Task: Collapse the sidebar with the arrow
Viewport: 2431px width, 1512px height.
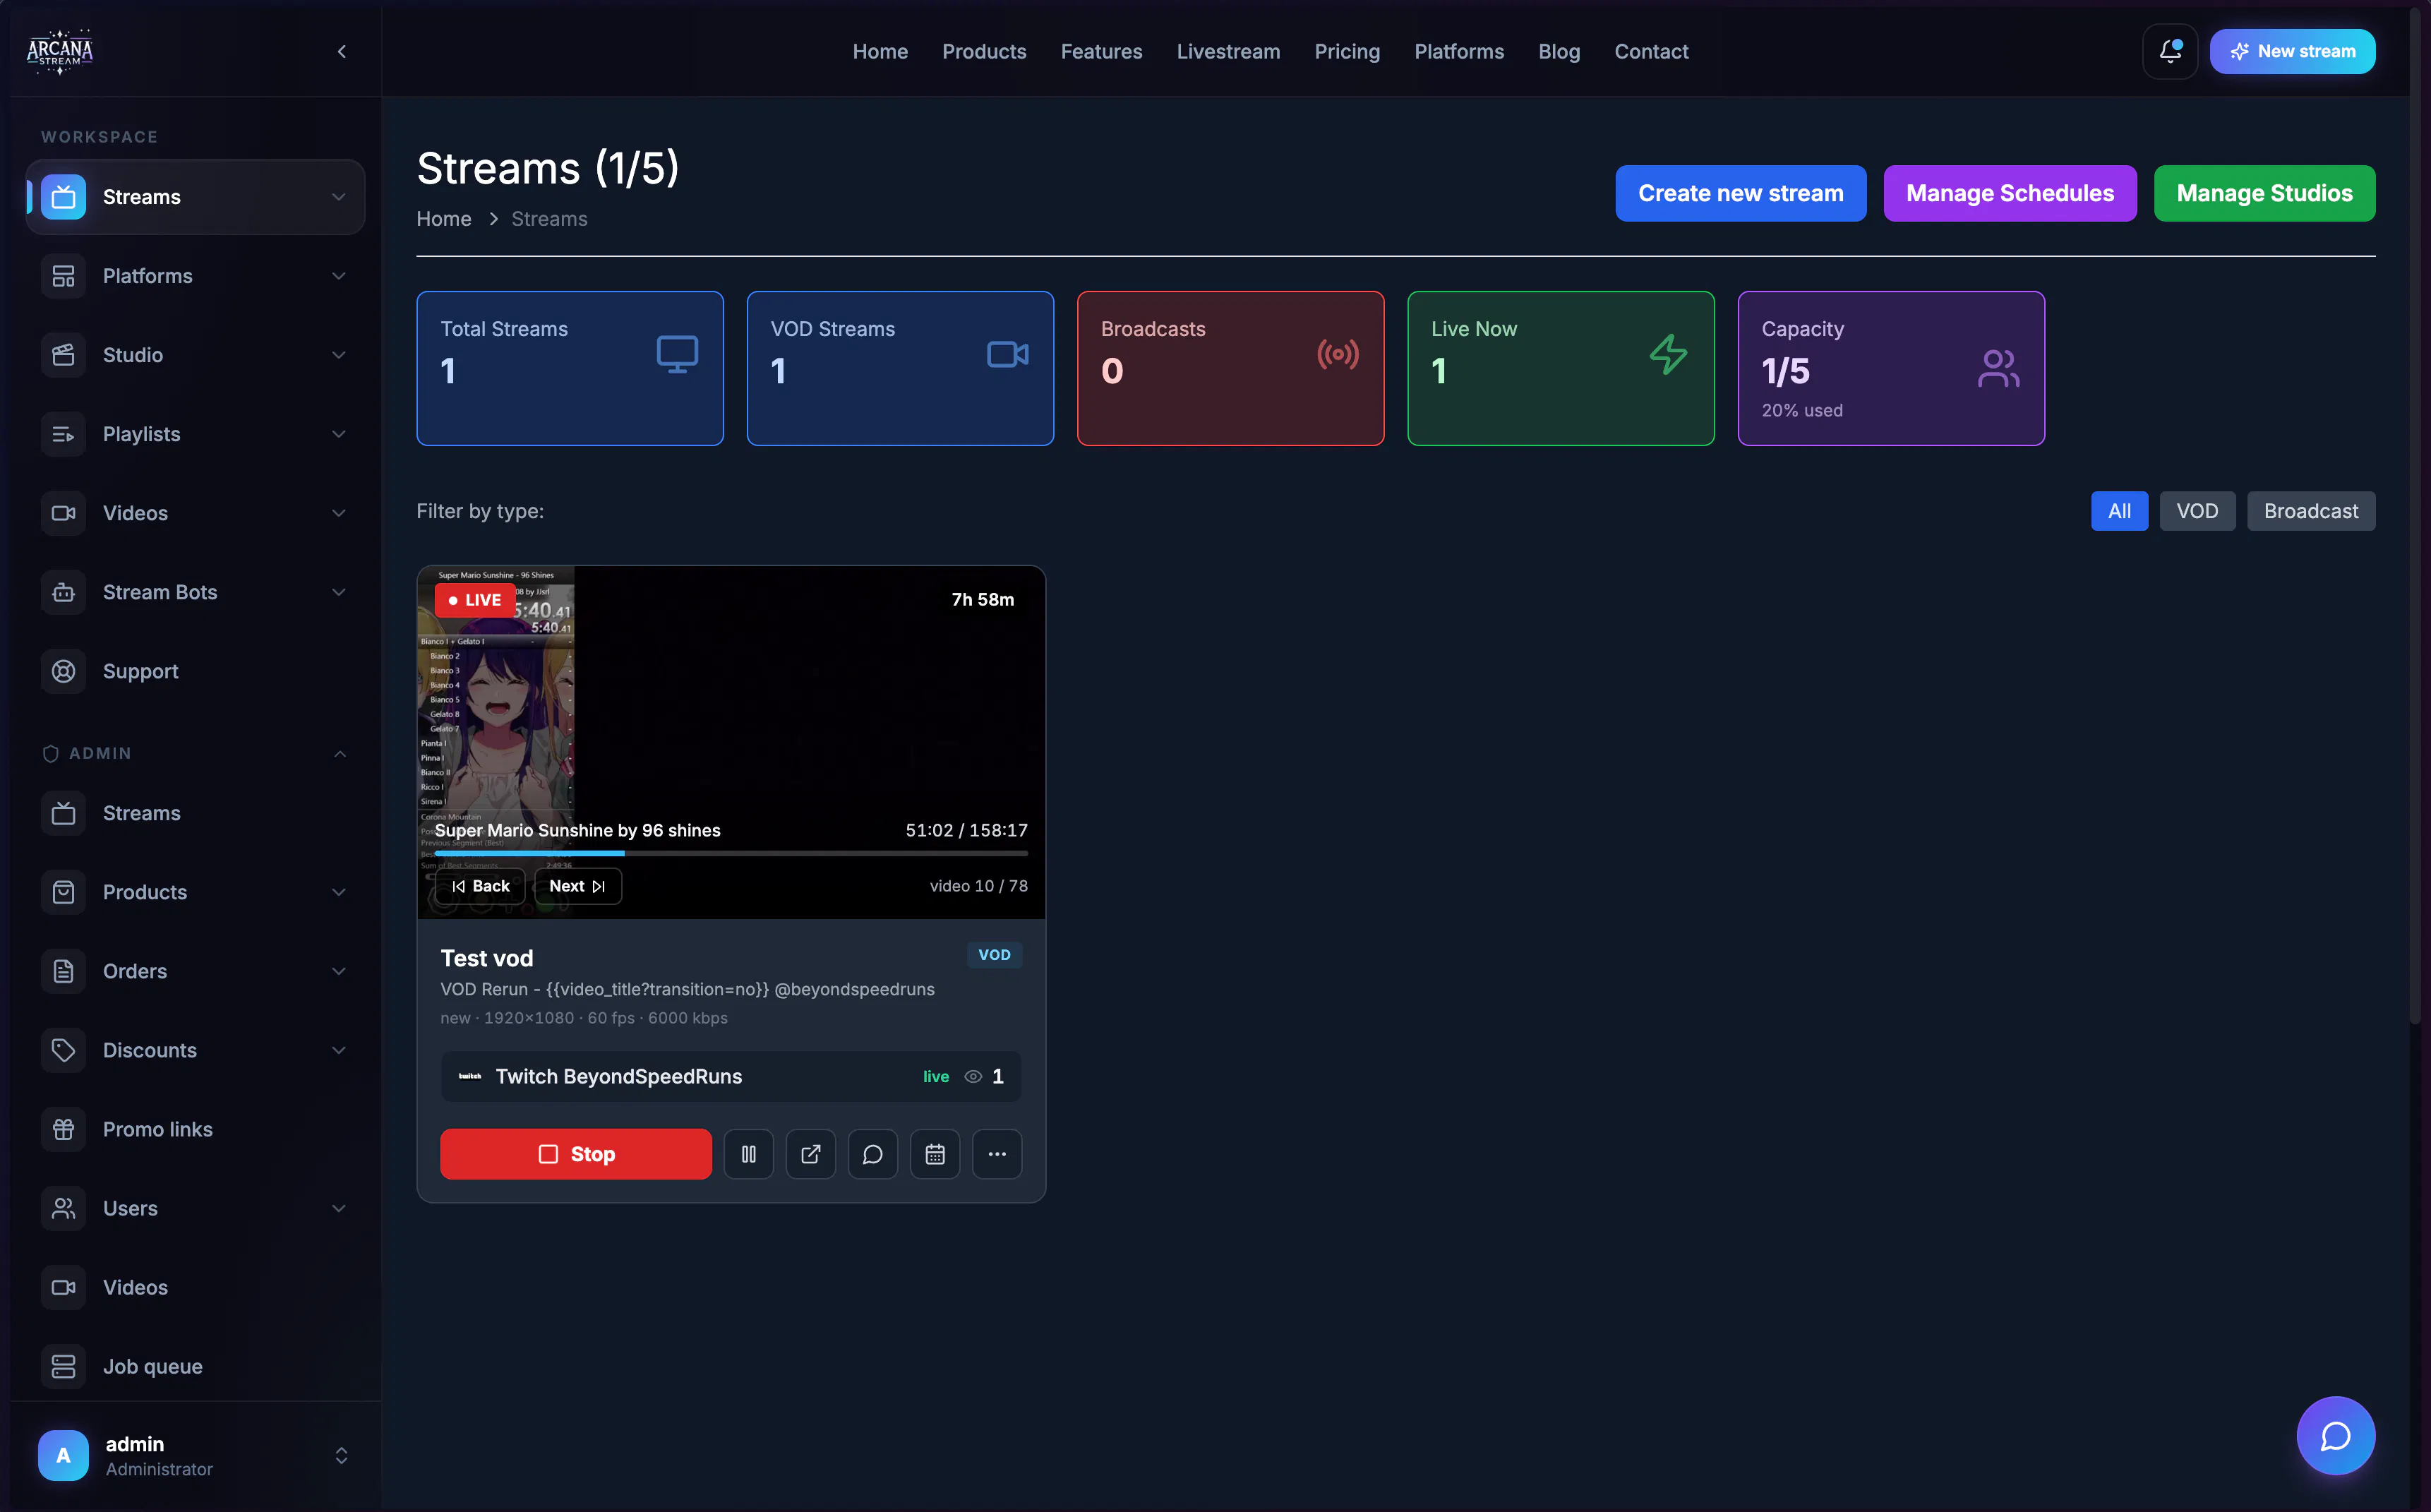Action: tap(342, 51)
